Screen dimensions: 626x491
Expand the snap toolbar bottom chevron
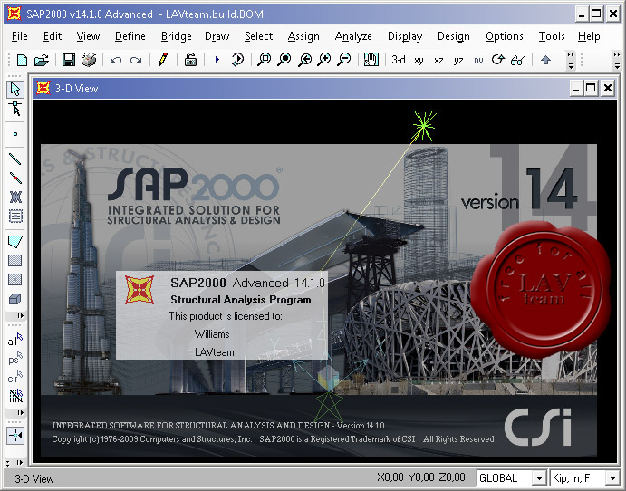(x=19, y=463)
